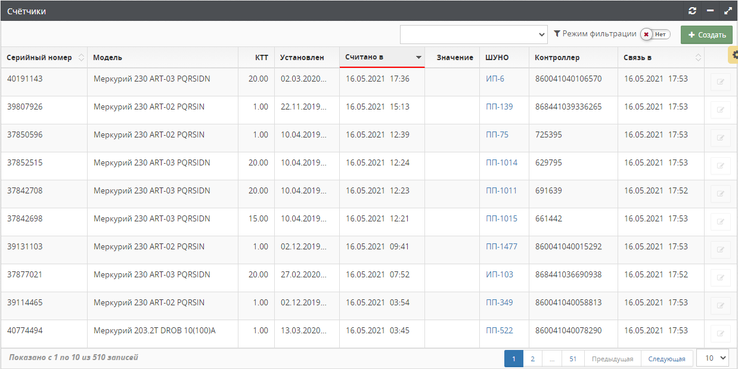This screenshot has width=738, height=369.
Task: Click the edit icon for meter 37850596
Action: point(720,138)
